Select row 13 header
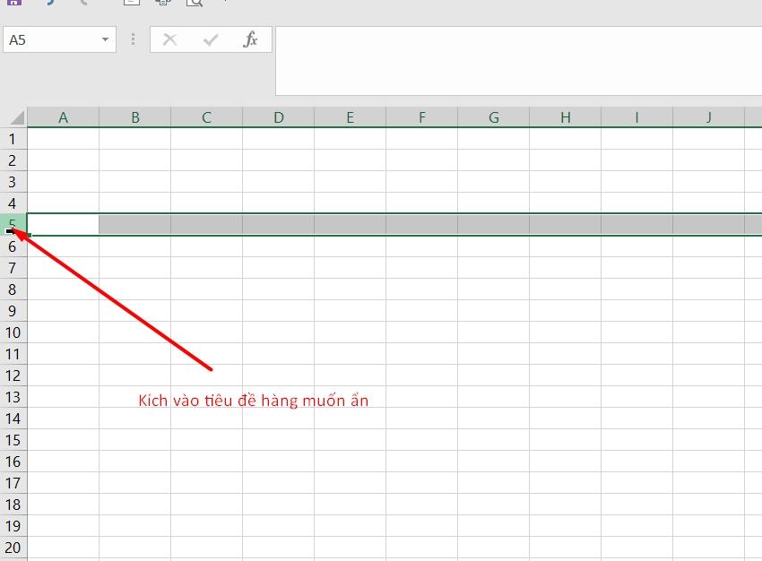 pyautogui.click(x=13, y=397)
